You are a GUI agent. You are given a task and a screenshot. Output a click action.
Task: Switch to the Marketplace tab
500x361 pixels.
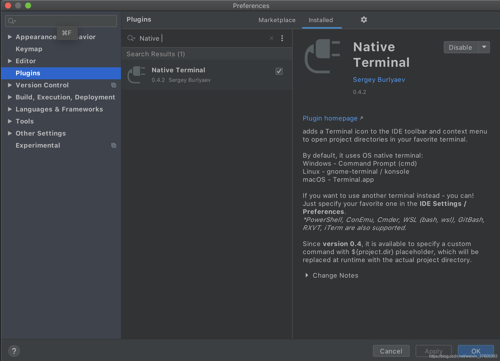(277, 20)
